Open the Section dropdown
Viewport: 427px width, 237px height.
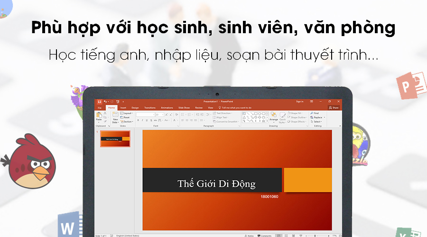(127, 122)
